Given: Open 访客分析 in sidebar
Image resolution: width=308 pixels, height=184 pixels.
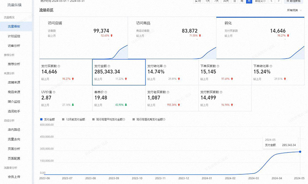Looking at the screenshot, I should [x=14, y=46].
